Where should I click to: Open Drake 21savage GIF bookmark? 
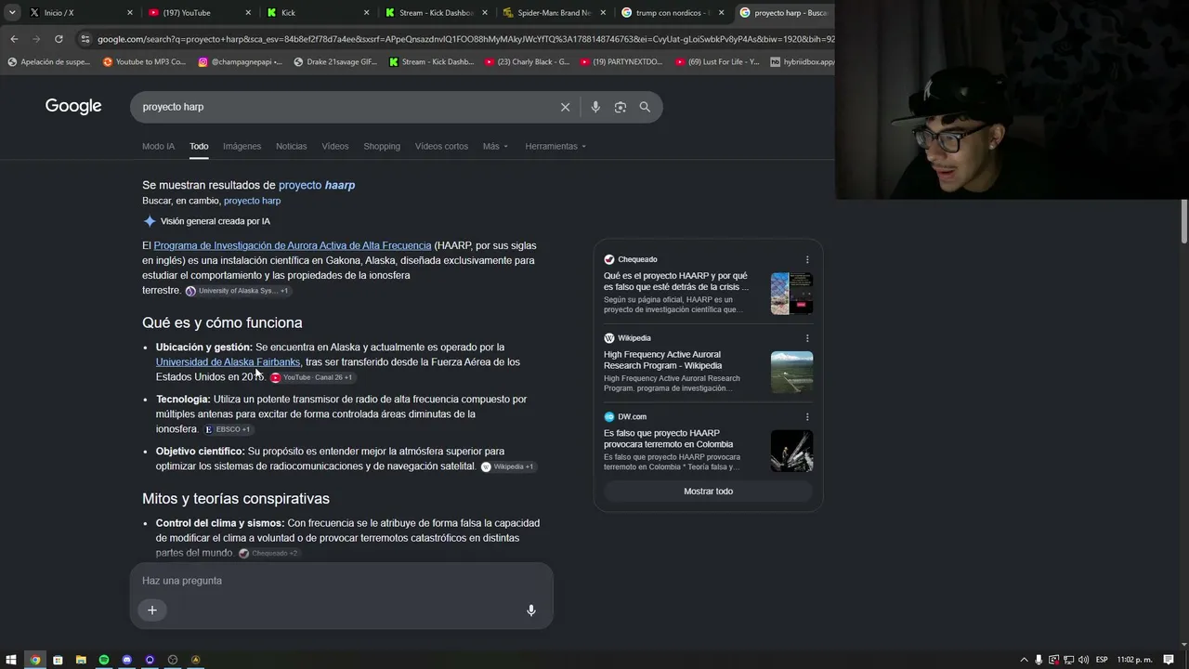(x=335, y=62)
